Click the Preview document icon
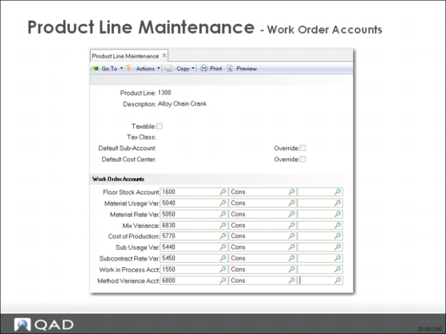The height and width of the screenshot is (334, 446). pos(230,68)
